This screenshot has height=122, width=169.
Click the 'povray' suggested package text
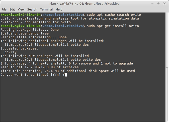click(11, 52)
